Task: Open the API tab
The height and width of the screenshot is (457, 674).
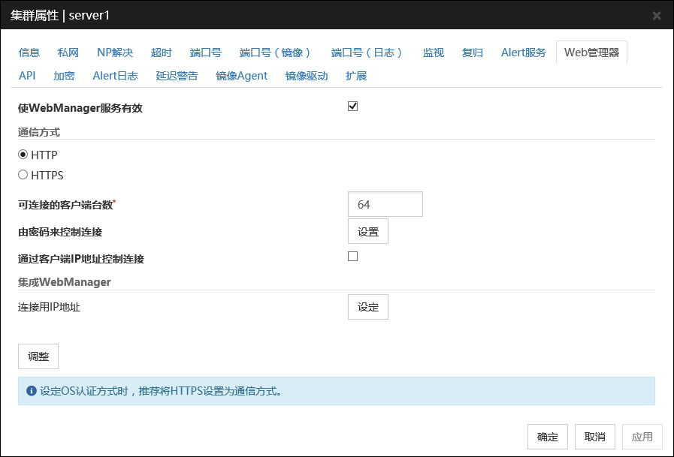Action: click(x=27, y=76)
